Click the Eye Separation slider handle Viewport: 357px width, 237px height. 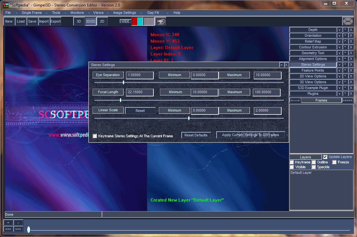point(123,82)
